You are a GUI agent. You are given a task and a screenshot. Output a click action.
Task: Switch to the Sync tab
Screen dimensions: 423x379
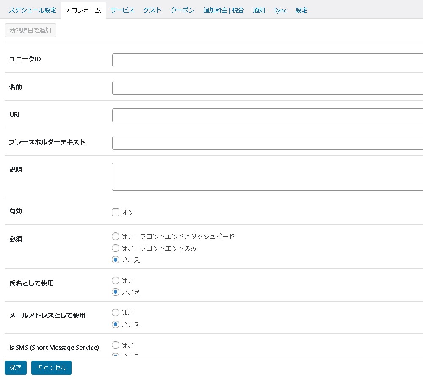coord(280,10)
